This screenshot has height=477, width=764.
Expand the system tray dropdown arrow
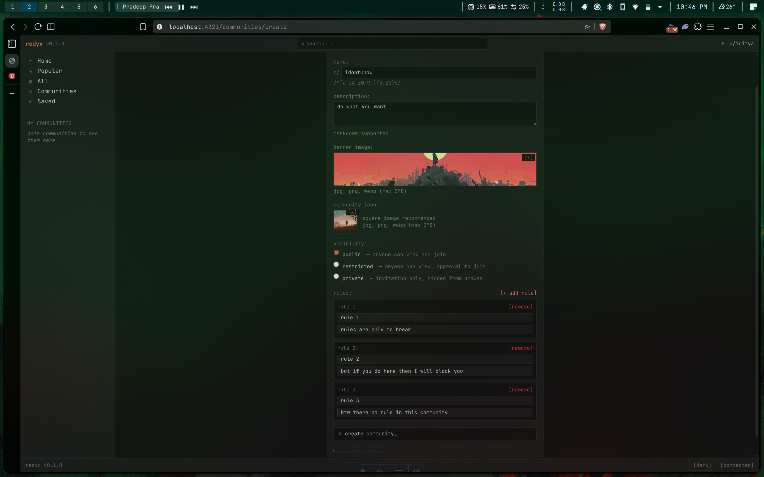click(x=660, y=7)
